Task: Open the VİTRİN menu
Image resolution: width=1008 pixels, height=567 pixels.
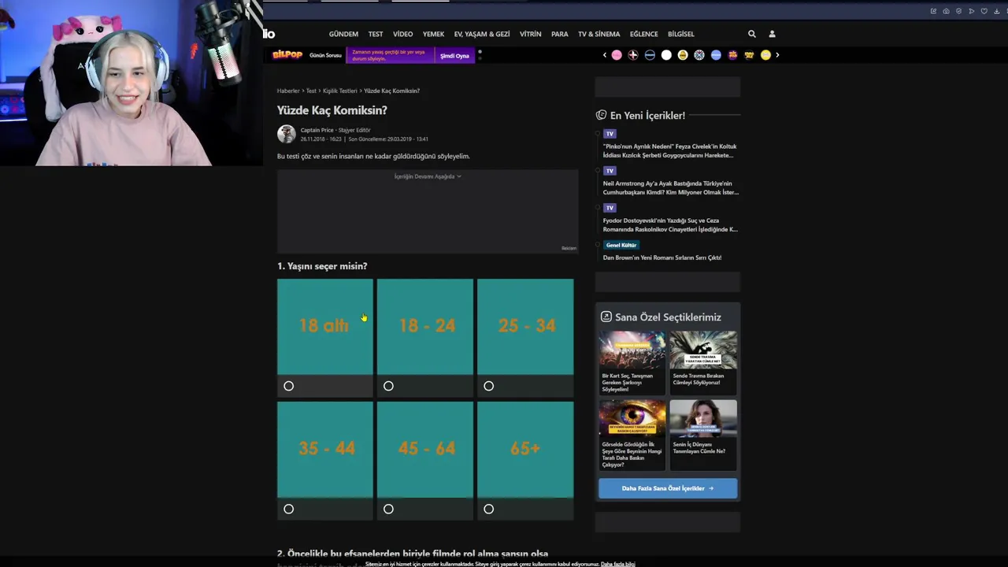Action: [x=531, y=34]
